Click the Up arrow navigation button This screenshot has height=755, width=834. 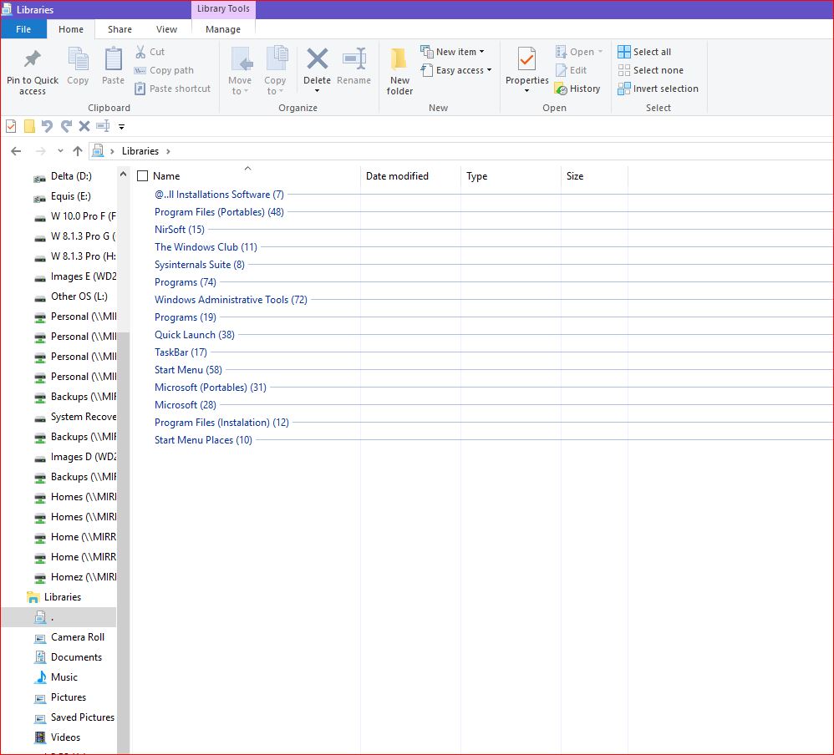(78, 151)
